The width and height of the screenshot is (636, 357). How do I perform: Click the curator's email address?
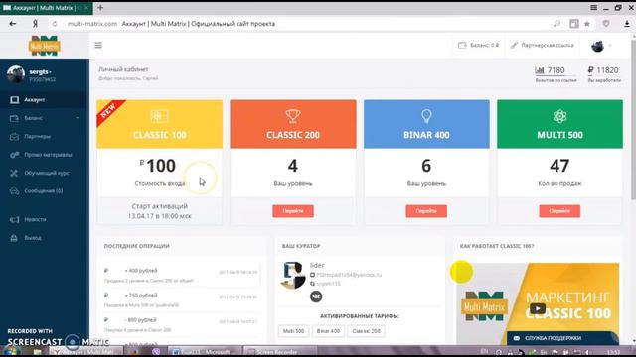tap(349, 275)
